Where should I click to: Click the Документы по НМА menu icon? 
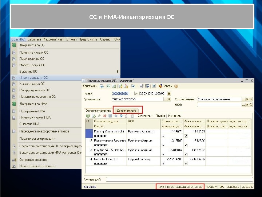click(14, 103)
